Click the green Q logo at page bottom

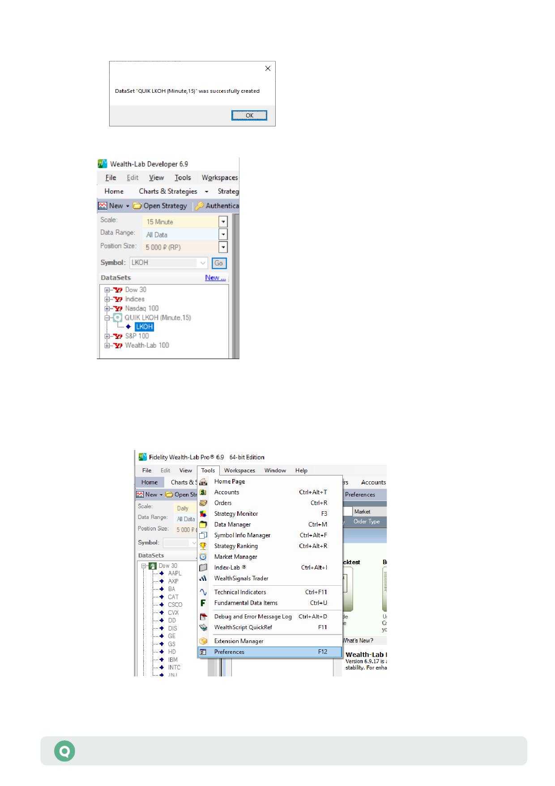64,751
